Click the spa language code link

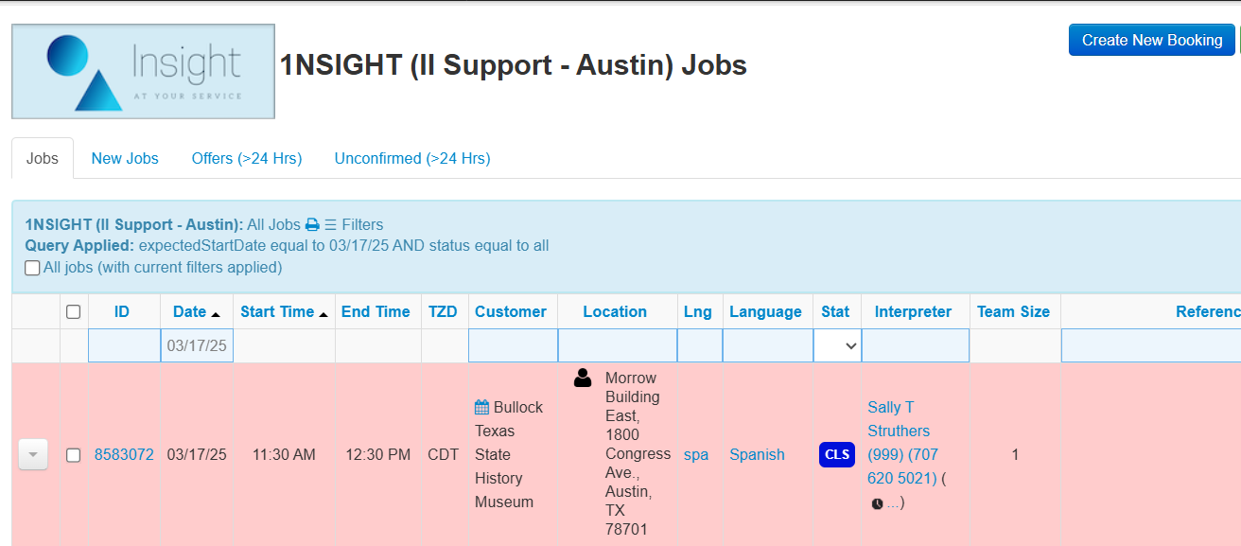tap(696, 455)
